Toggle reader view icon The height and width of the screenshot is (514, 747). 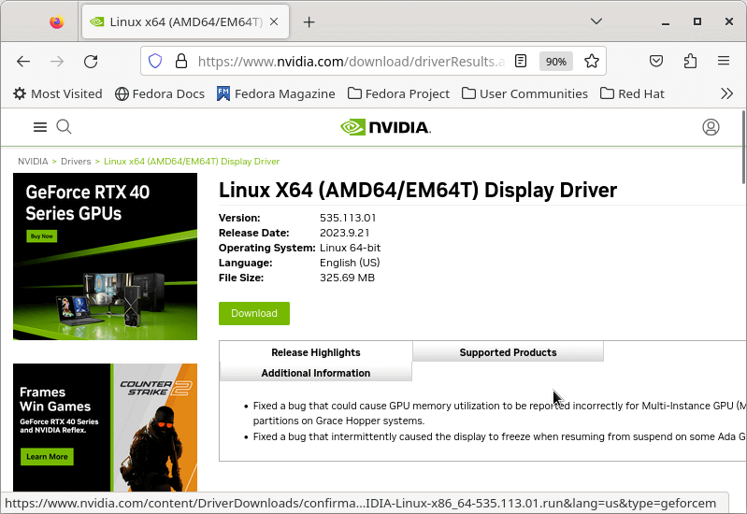521,61
